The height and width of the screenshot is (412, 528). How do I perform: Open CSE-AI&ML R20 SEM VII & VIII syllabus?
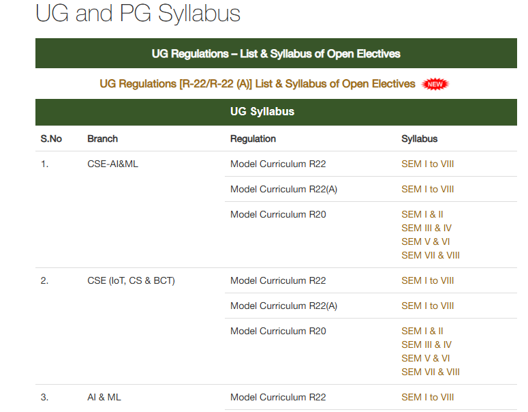click(431, 256)
